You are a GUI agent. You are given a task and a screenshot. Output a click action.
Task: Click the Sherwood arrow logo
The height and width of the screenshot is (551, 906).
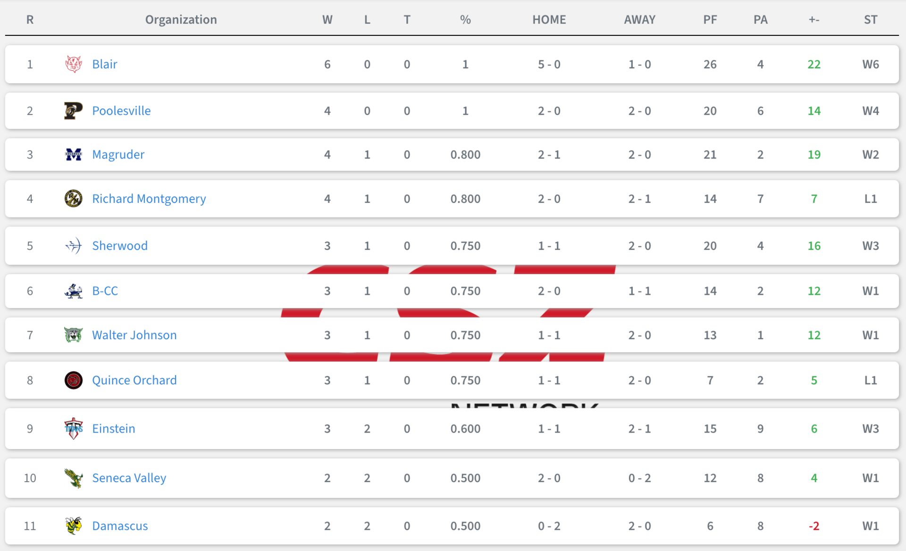pos(74,246)
